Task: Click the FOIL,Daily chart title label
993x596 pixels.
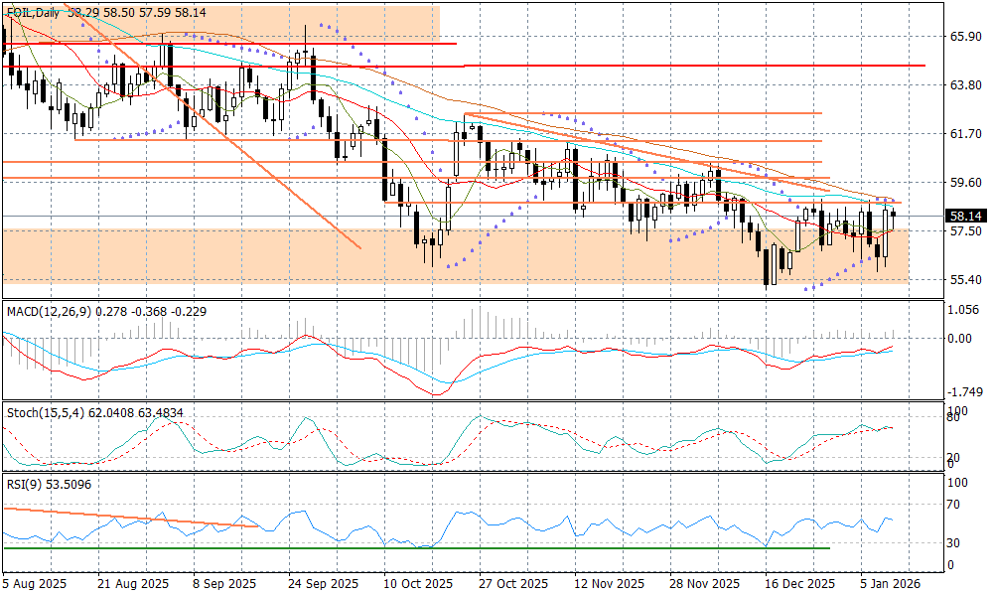Action: (x=30, y=13)
